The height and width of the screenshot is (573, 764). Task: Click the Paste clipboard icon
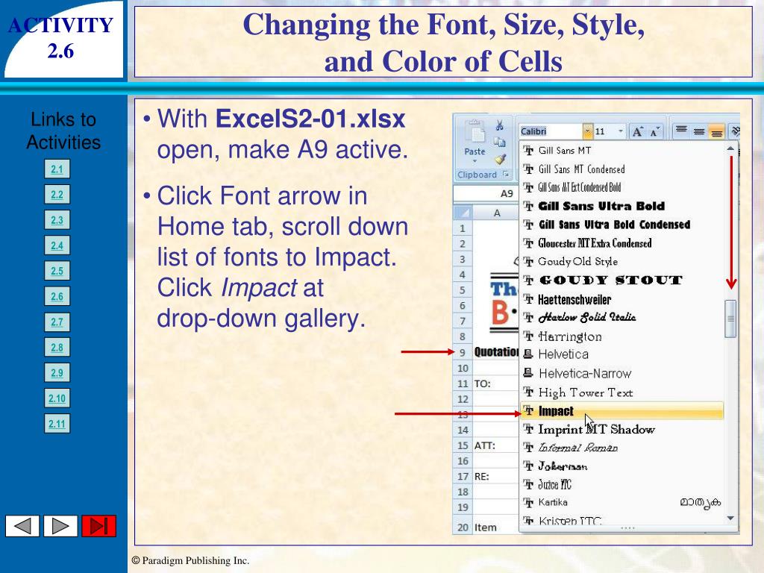475,131
